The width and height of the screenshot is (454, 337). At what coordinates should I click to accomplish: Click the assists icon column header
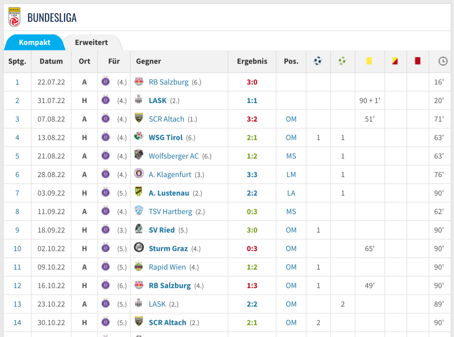[342, 61]
